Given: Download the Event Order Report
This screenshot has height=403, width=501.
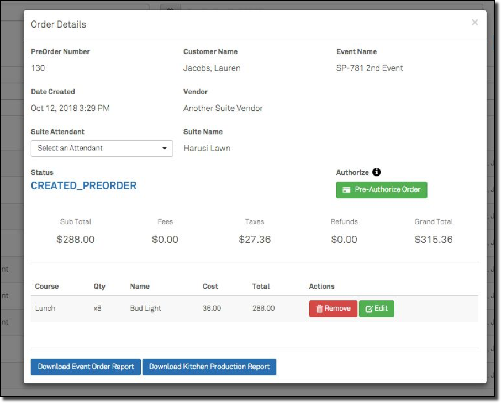Looking at the screenshot, I should pyautogui.click(x=86, y=367).
